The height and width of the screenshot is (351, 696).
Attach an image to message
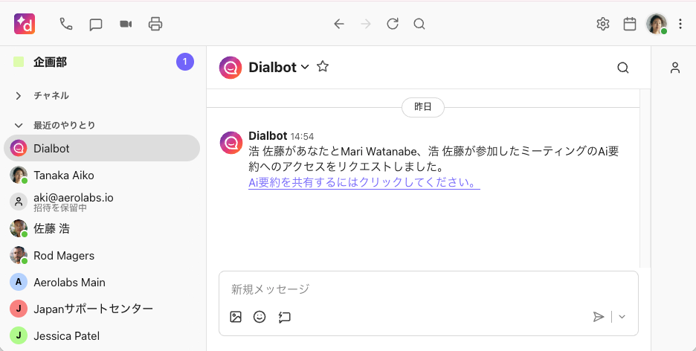pos(236,317)
